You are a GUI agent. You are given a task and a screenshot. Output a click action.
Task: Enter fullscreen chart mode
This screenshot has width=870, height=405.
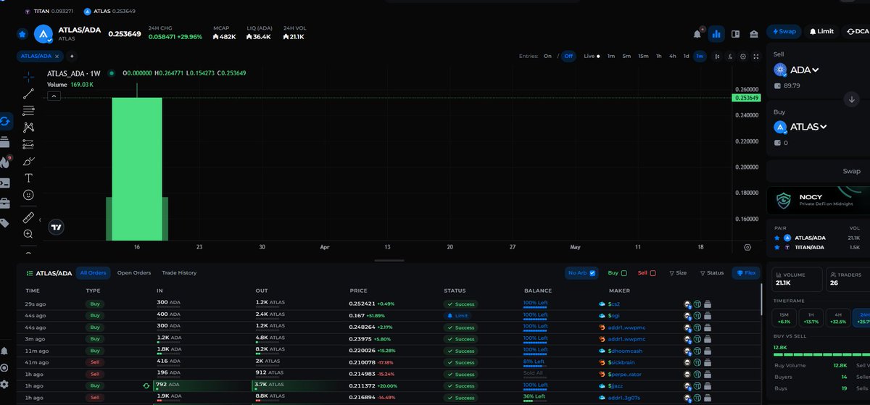[757, 56]
